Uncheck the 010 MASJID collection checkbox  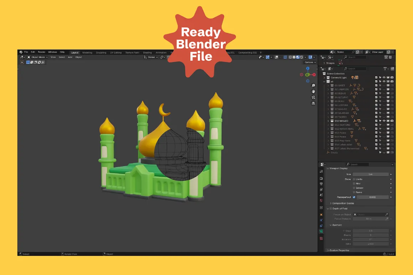click(x=376, y=121)
